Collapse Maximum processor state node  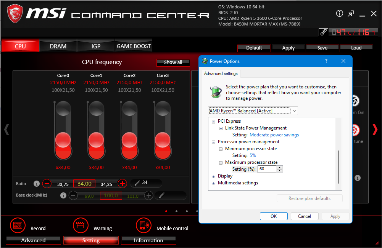[x=221, y=163]
